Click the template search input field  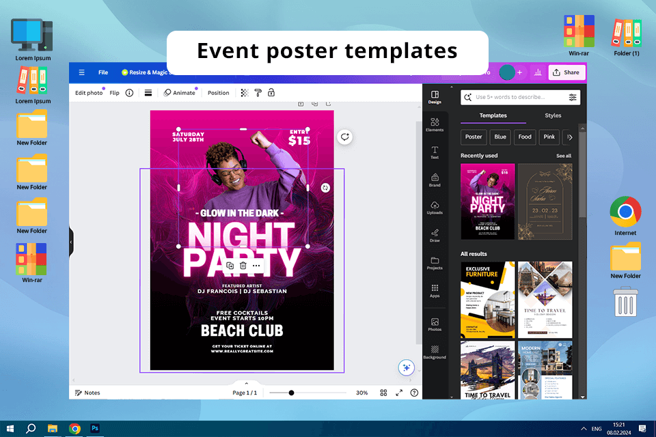(520, 97)
